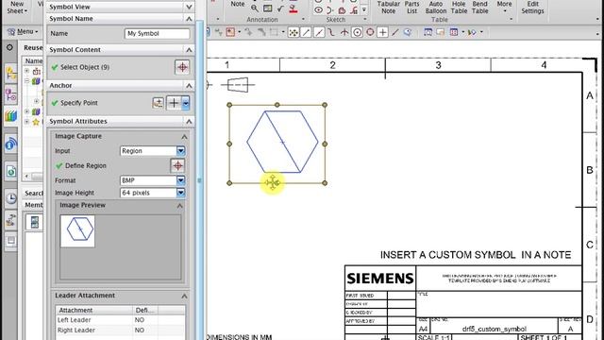Image resolution: width=604 pixels, height=340 pixels.
Task: Click the resource bar settings gear
Action: pos(9,47)
